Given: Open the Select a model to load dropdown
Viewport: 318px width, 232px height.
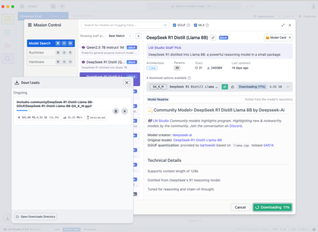Looking at the screenshot, I should 194,6.
